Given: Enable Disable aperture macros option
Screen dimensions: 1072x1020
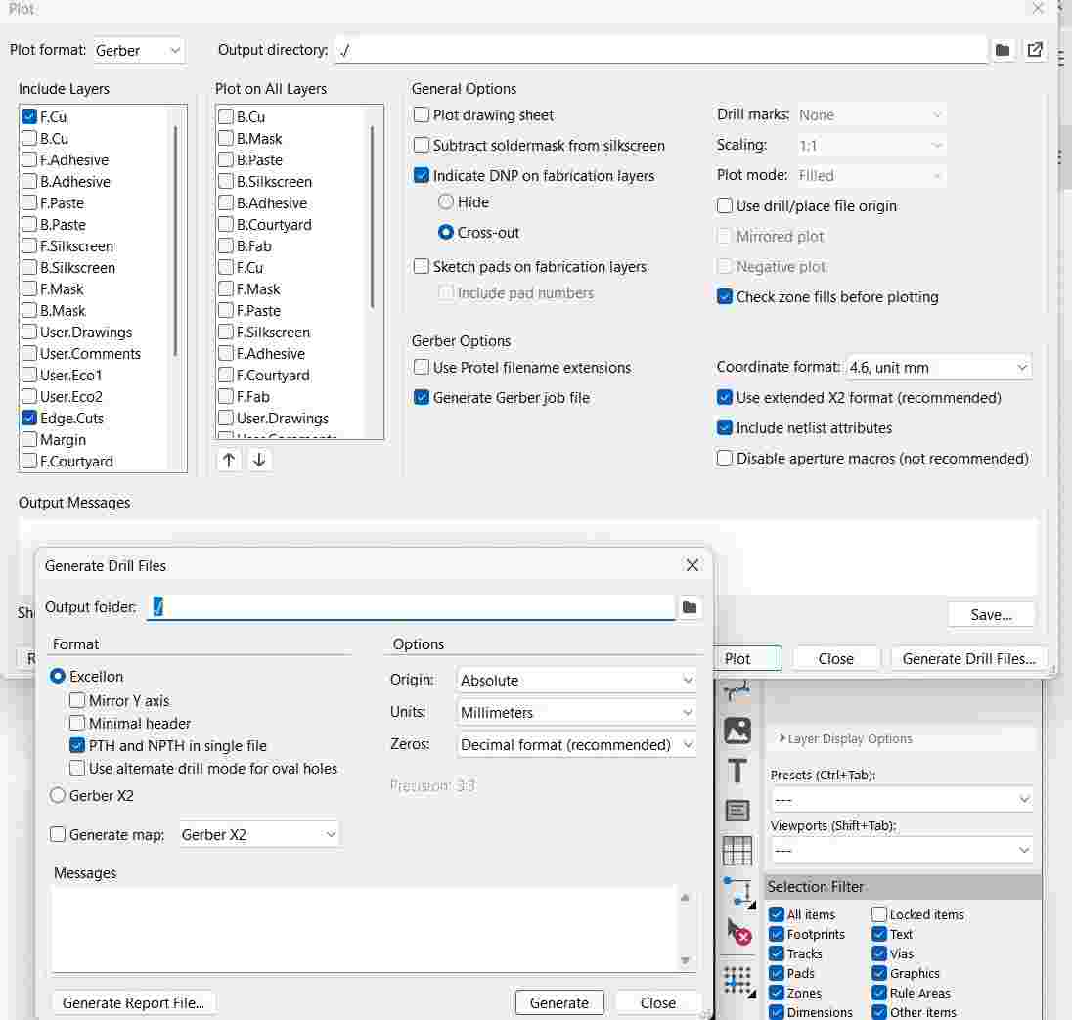Looking at the screenshot, I should [x=725, y=458].
